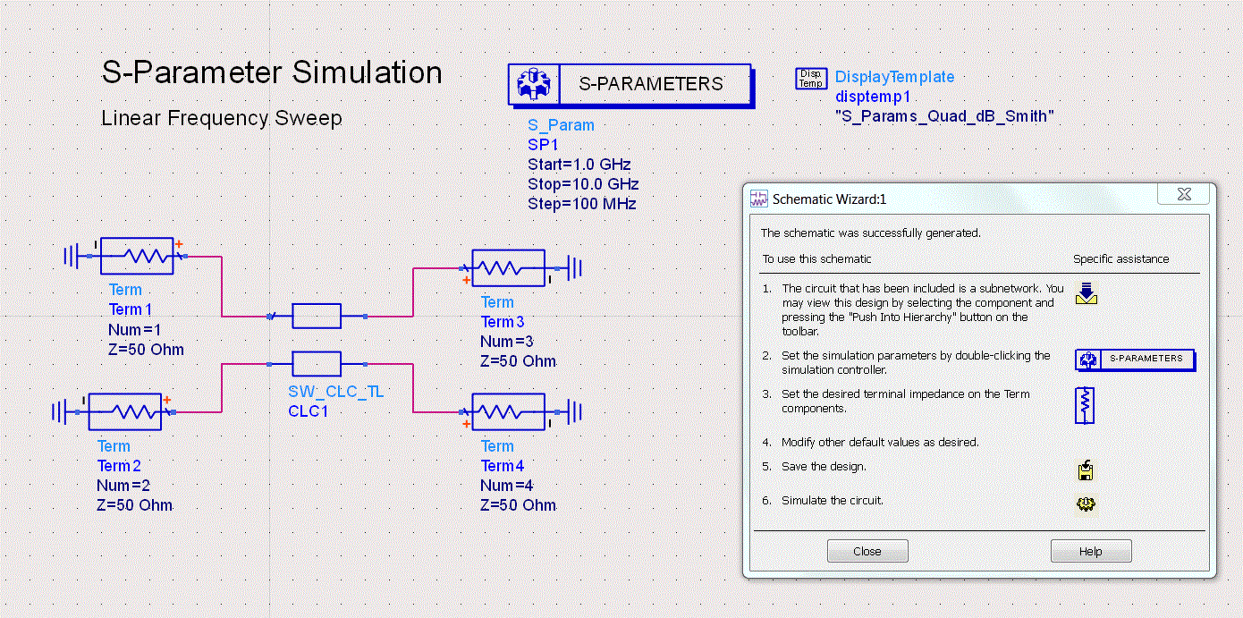Image resolution: width=1243 pixels, height=618 pixels.
Task: Select the lower SW_CLC_TL component block
Action: click(317, 363)
